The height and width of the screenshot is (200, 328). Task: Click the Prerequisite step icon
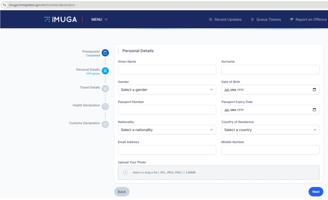click(105, 53)
